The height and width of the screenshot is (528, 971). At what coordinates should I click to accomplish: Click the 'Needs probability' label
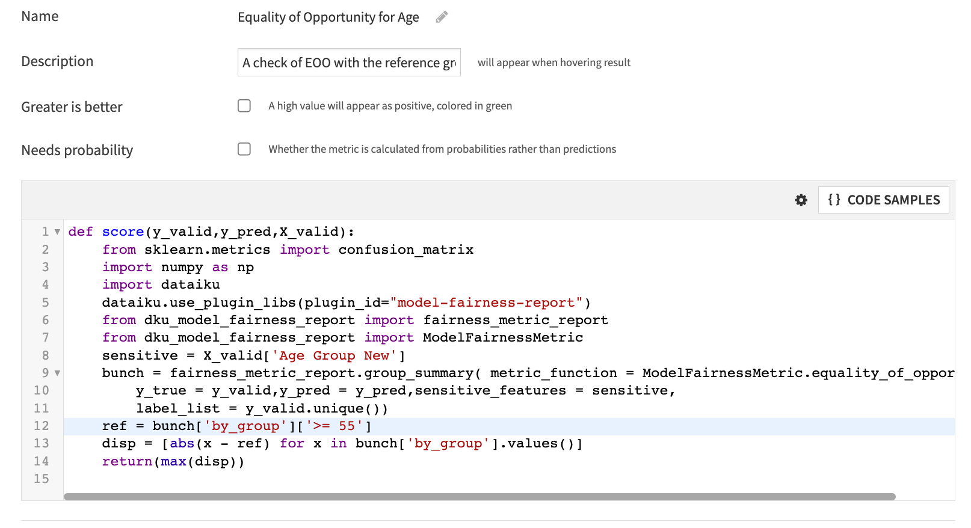(x=77, y=150)
